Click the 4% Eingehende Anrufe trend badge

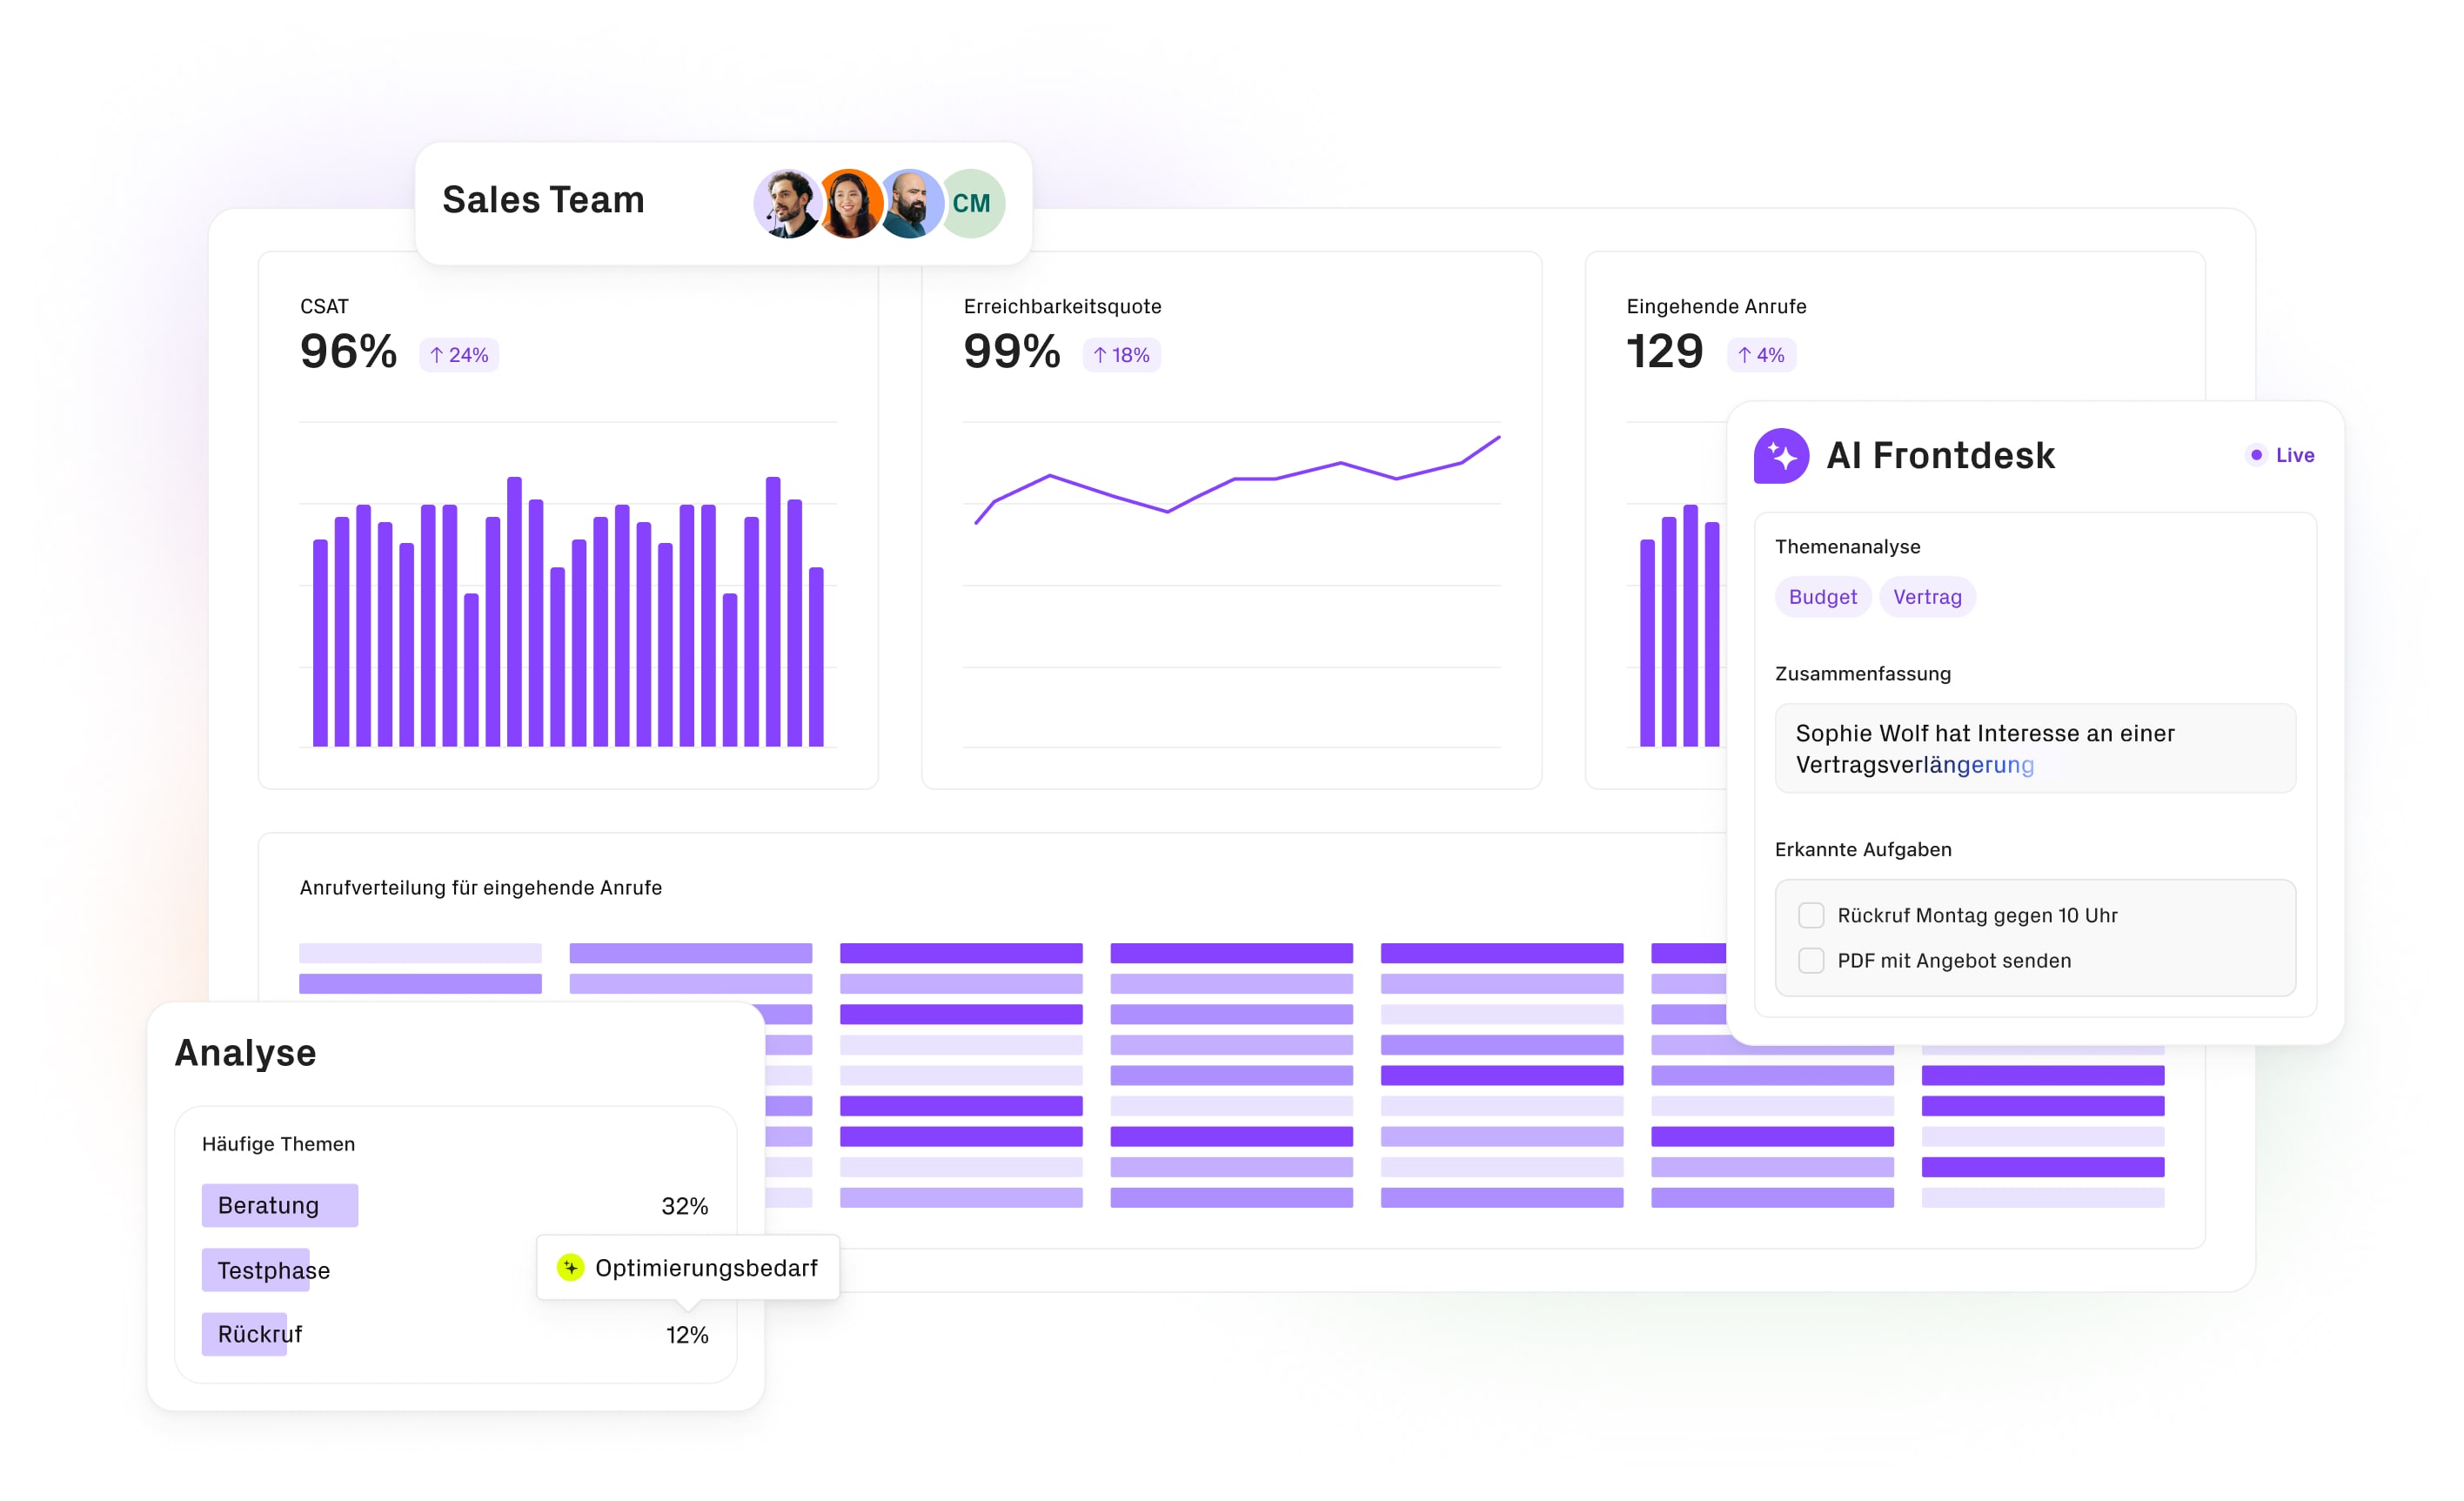click(1761, 355)
